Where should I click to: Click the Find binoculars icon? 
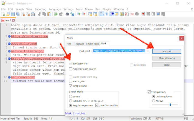pyautogui.click(x=67, y=14)
